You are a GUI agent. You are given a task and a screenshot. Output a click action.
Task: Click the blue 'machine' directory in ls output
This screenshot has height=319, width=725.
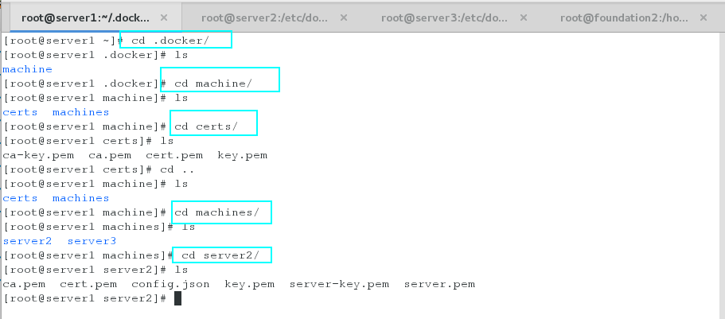(x=27, y=69)
